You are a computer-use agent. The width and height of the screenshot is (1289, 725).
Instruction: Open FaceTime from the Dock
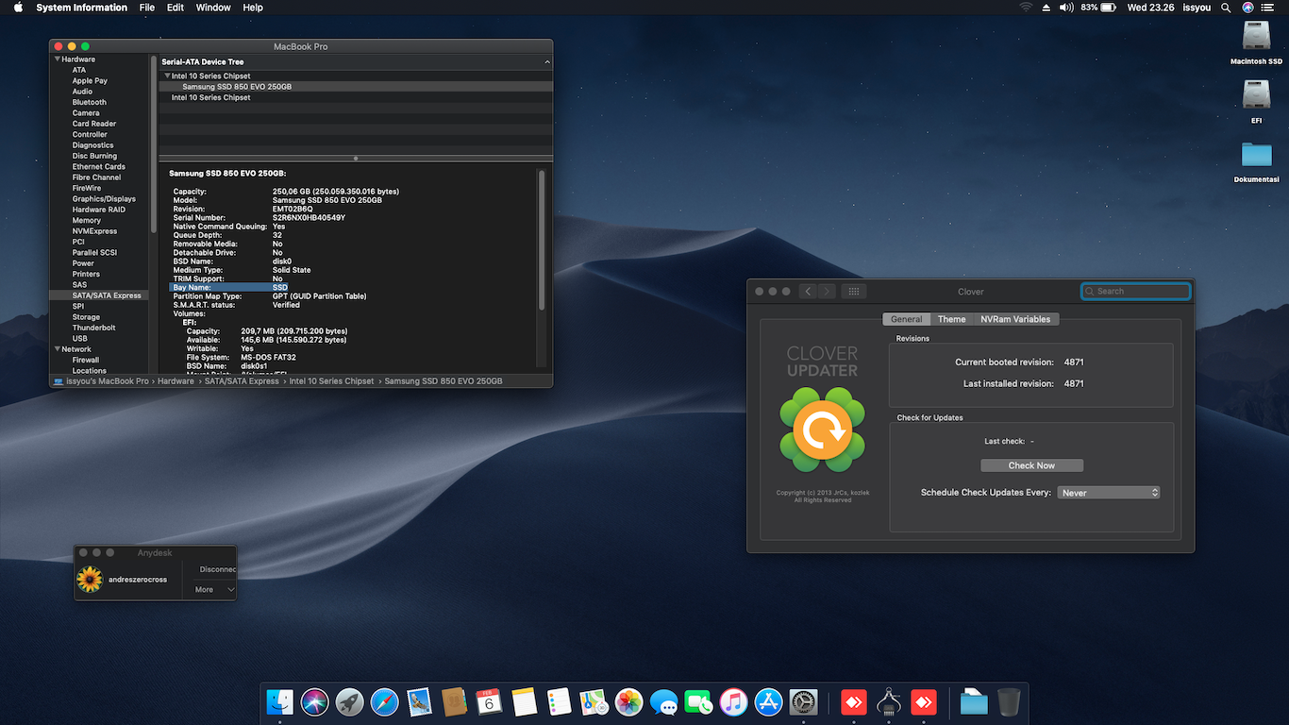[x=698, y=701]
